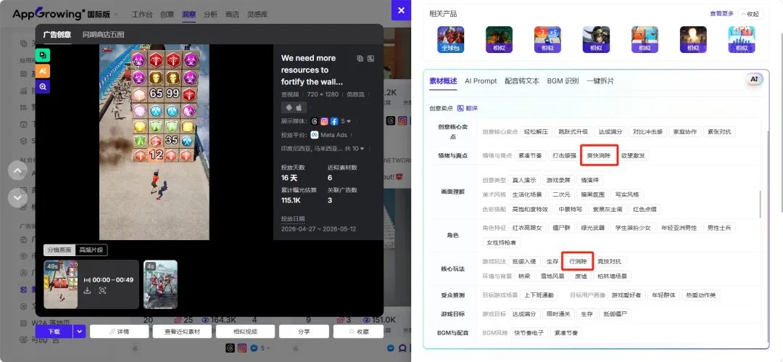Open 灵感库 in top navigation
This screenshot has height=362, width=783.
coord(257,15)
